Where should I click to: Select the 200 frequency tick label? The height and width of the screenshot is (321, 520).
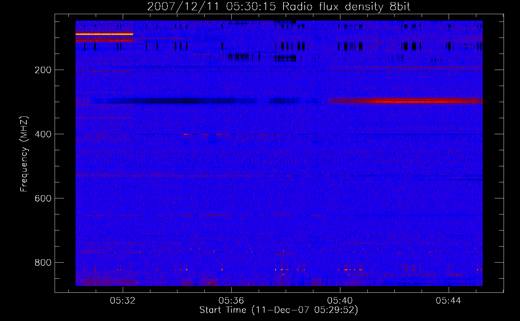point(43,70)
